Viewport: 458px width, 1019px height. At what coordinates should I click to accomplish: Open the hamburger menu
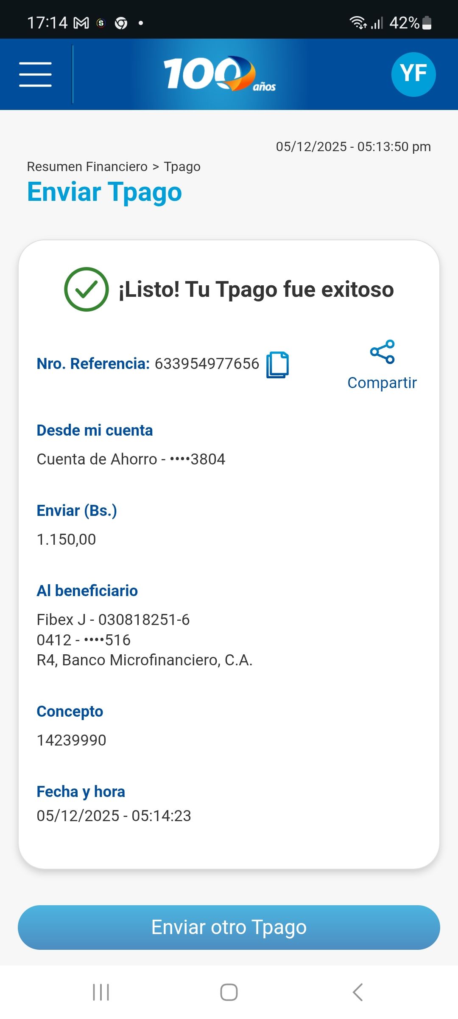(35, 74)
